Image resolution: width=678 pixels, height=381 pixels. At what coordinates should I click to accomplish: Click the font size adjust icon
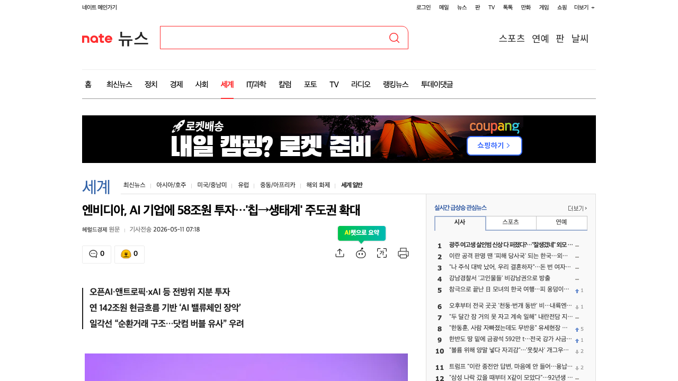382,253
